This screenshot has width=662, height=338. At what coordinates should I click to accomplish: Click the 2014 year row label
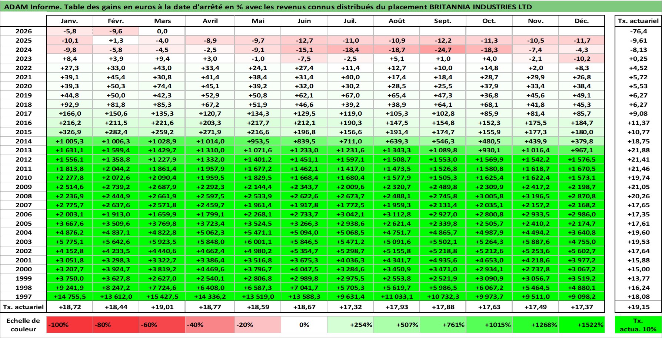point(23,141)
